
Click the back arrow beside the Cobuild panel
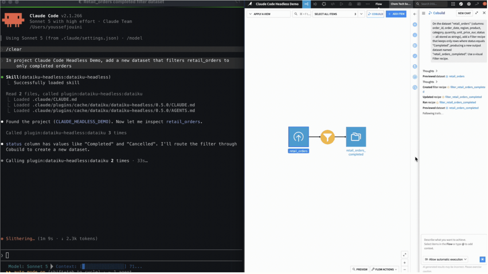pos(415,14)
